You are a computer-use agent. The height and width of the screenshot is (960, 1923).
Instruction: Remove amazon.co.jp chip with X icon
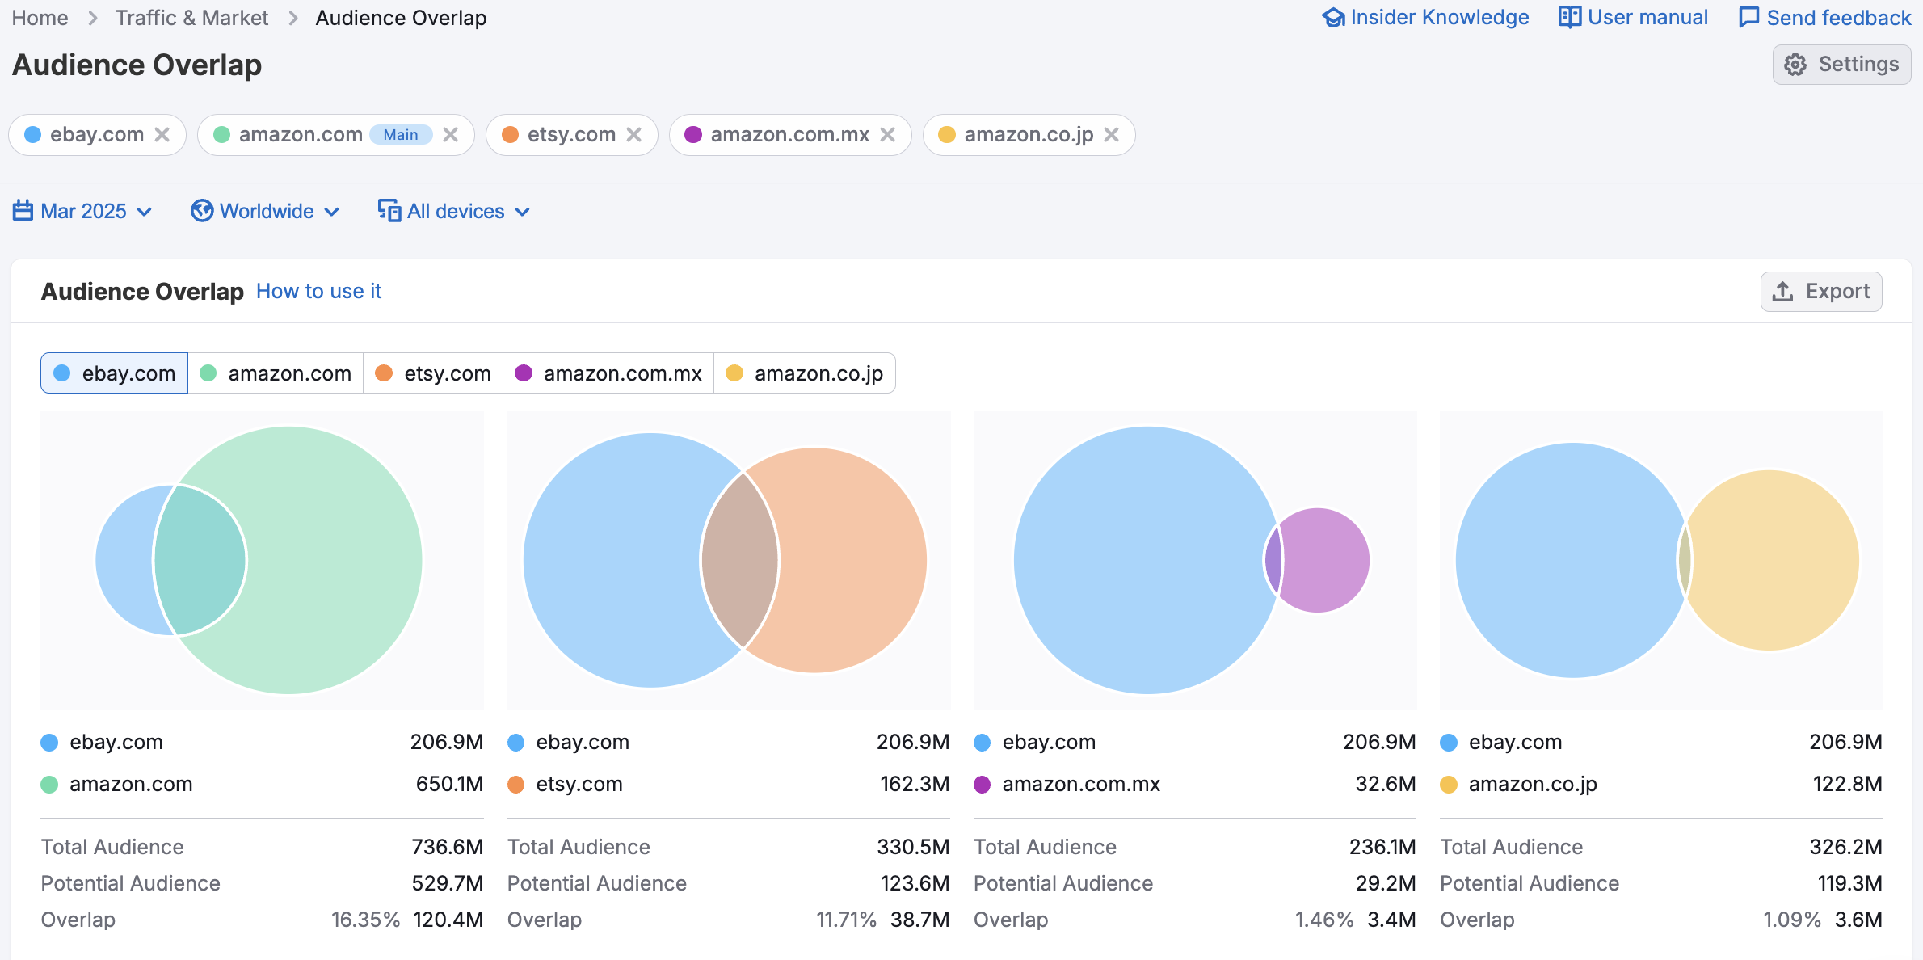(1112, 134)
